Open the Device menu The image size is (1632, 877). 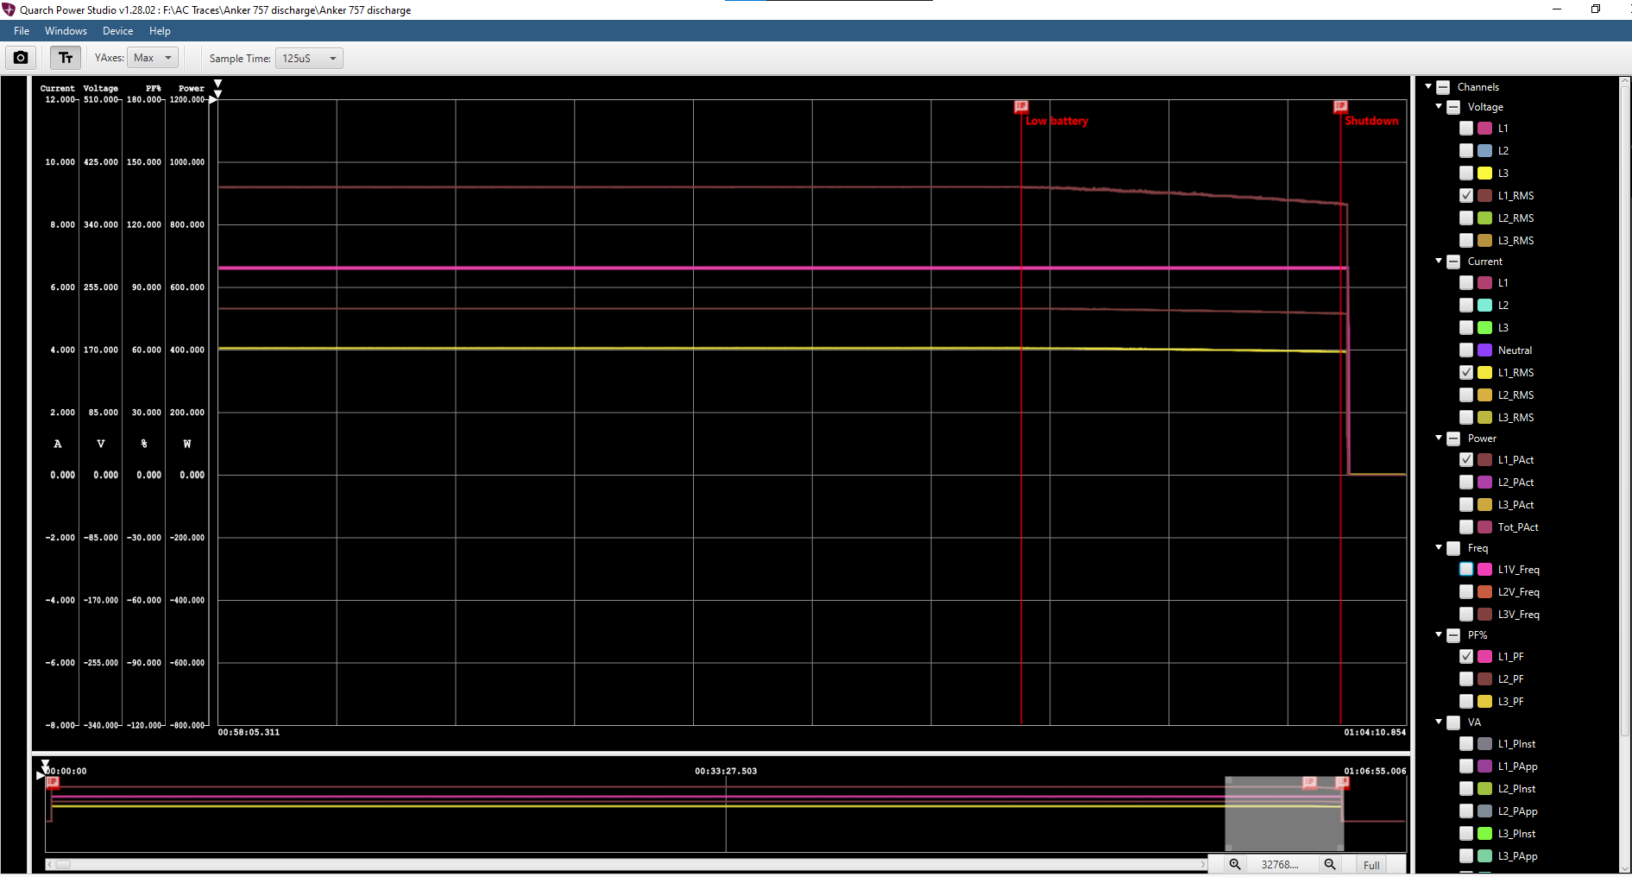[x=117, y=31]
